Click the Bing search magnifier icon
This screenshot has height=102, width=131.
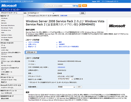pos(80,6)
